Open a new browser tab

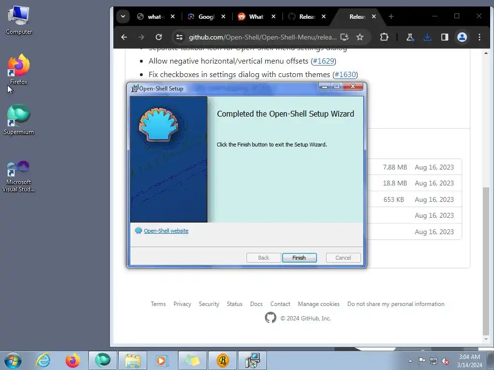coord(391,16)
